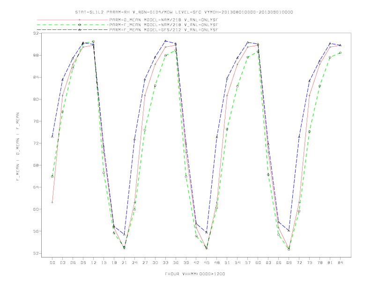Click x-axis forecast hour label 27
Viewport: 371px width, 286px height.
[x=145, y=263]
